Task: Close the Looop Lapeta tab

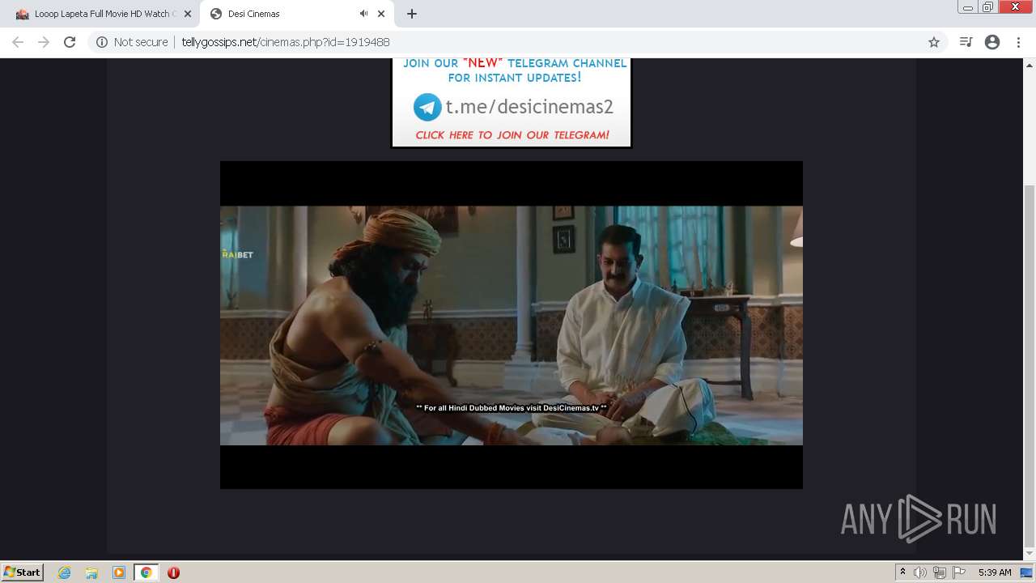Action: coord(188,14)
